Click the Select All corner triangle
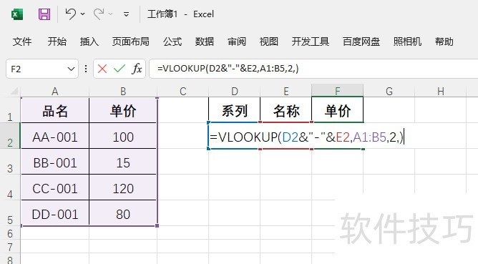Image resolution: width=478 pixels, height=264 pixels. pyautogui.click(x=14, y=91)
